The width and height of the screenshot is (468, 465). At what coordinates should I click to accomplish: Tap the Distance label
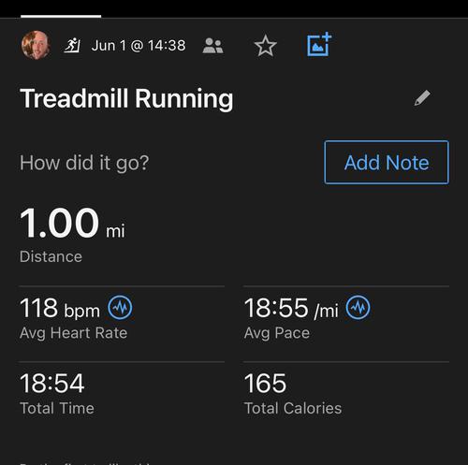tap(51, 256)
